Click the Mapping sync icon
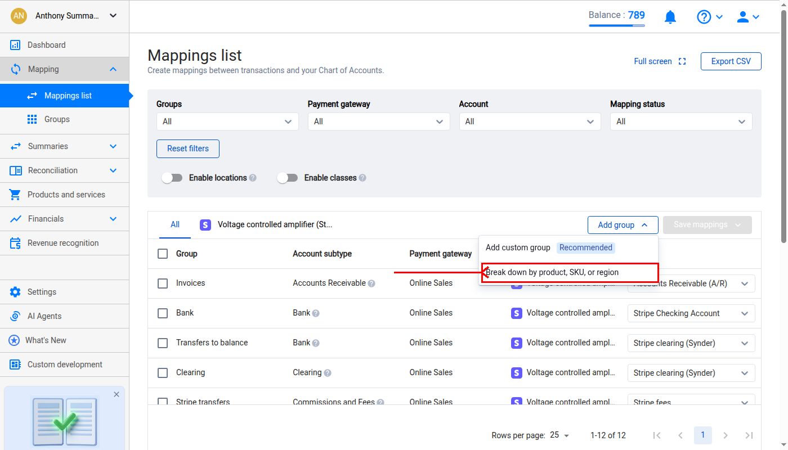 point(16,69)
